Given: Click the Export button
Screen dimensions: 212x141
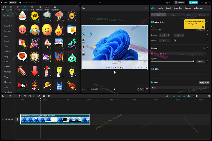Looking at the screenshot, I should pos(193,2).
